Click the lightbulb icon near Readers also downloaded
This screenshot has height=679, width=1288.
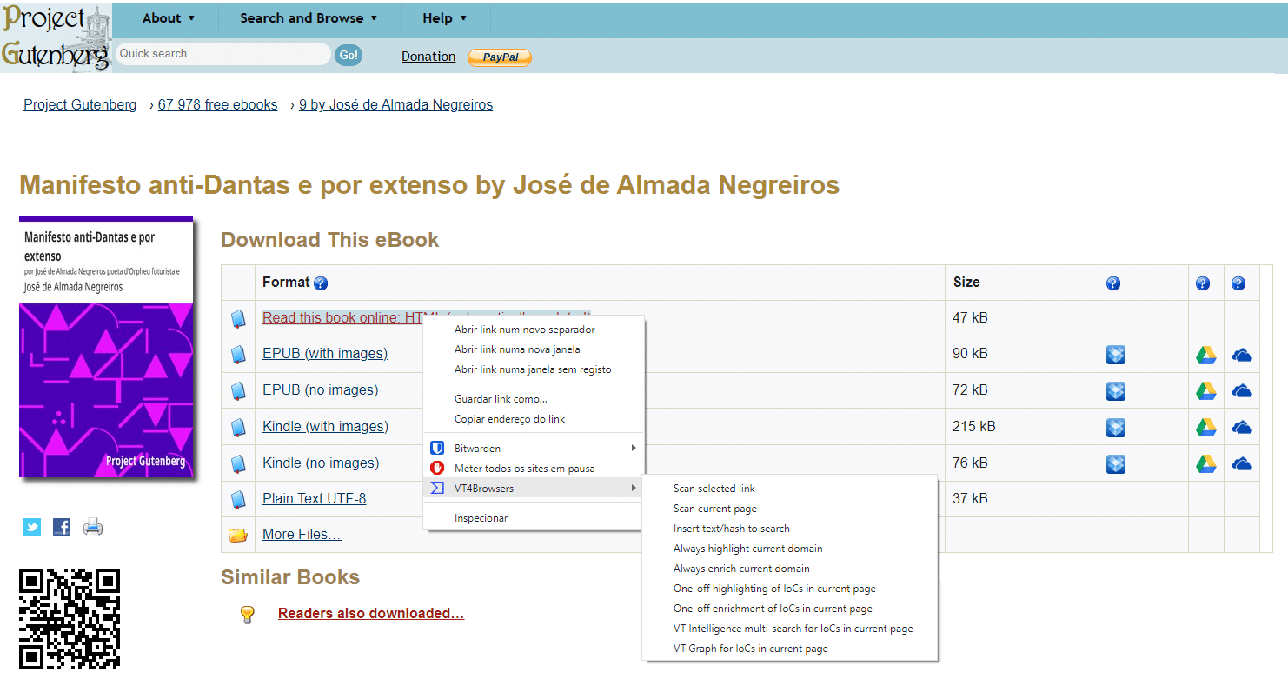click(x=247, y=614)
